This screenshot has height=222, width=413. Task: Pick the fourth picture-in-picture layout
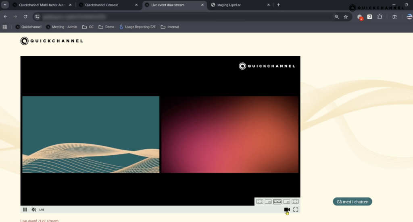286,201
